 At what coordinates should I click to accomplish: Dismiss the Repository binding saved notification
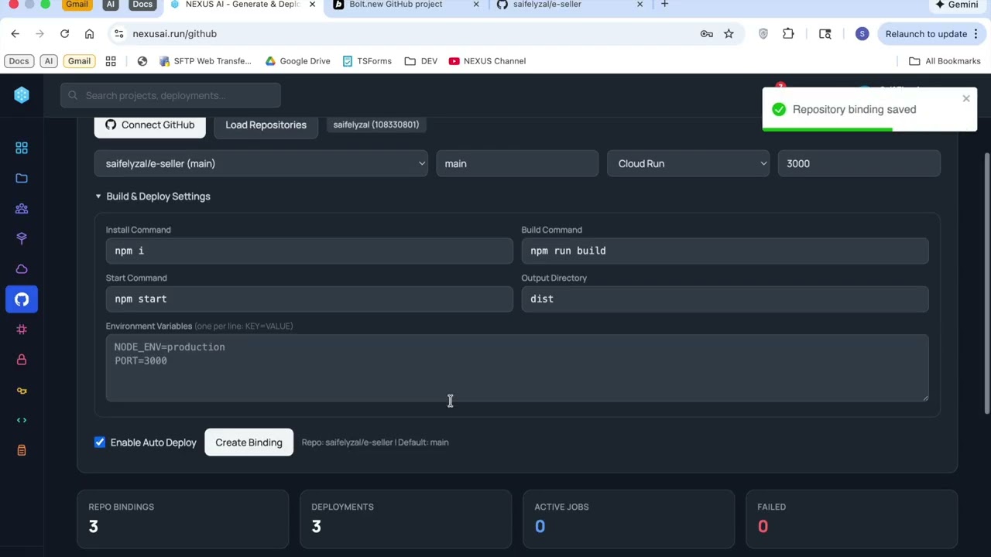click(966, 98)
